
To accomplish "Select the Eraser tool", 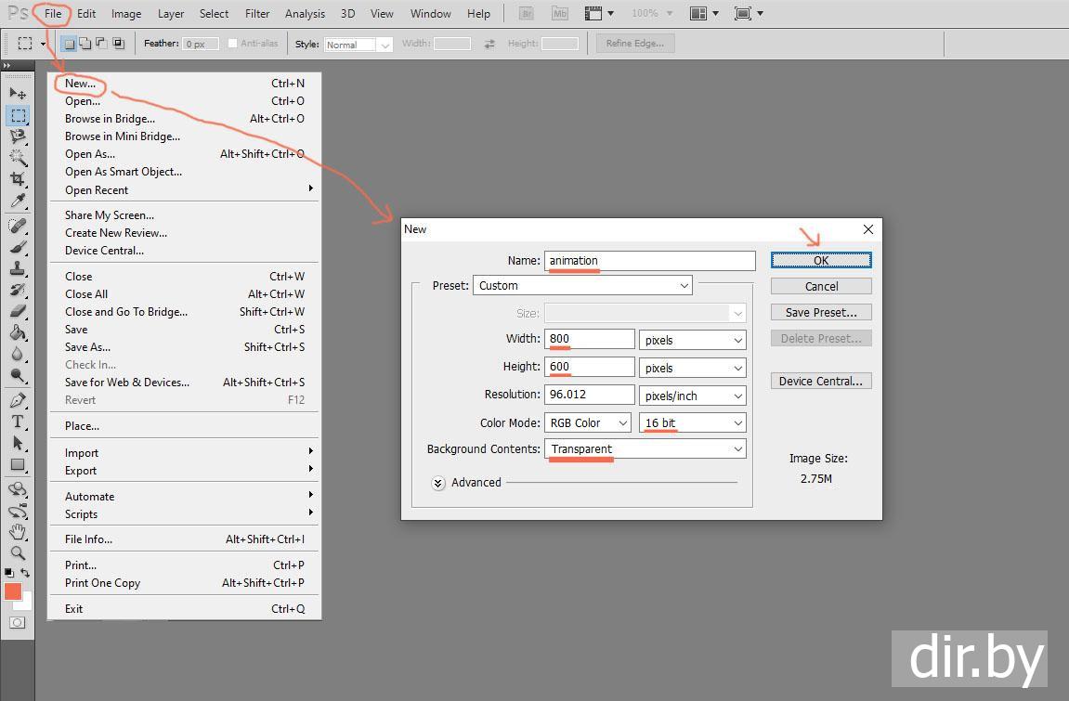I will point(18,312).
